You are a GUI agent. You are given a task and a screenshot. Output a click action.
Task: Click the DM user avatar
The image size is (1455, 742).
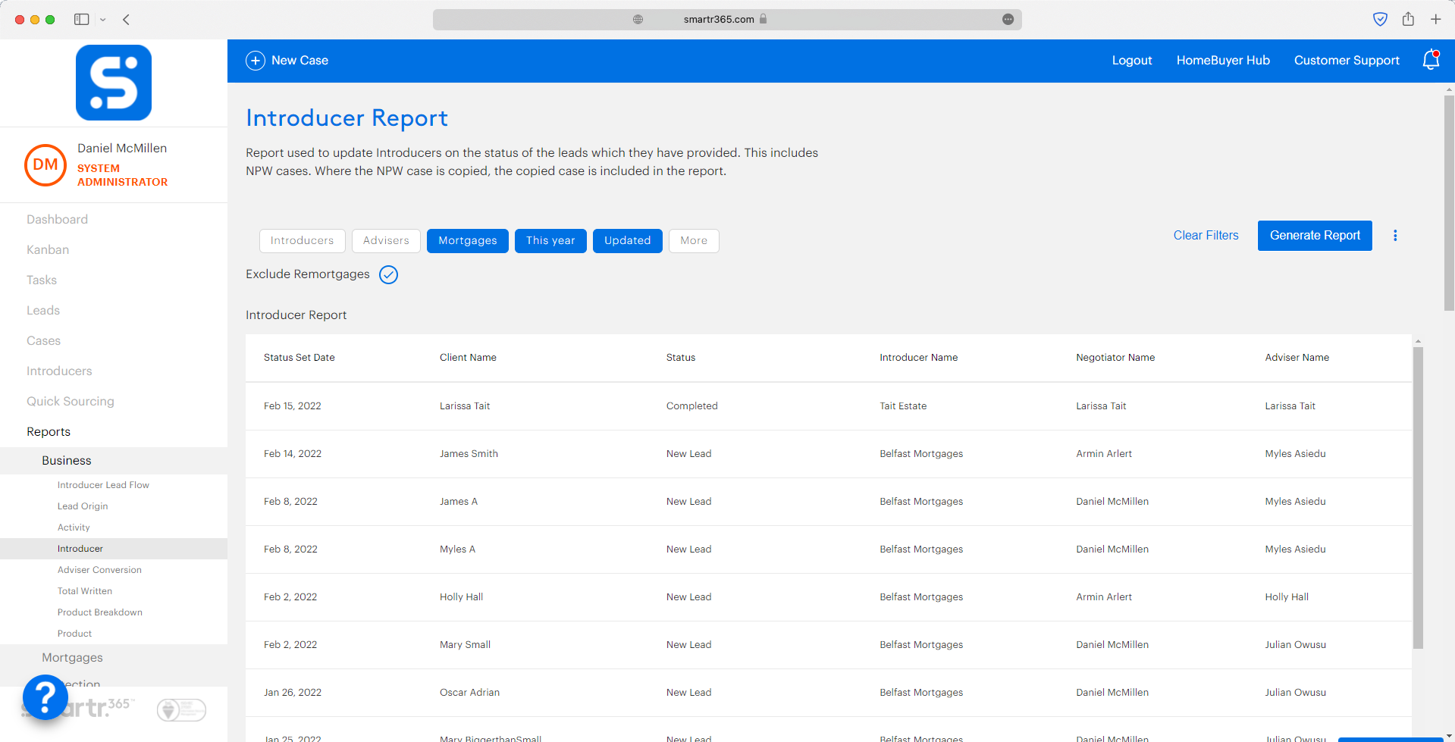[45, 164]
